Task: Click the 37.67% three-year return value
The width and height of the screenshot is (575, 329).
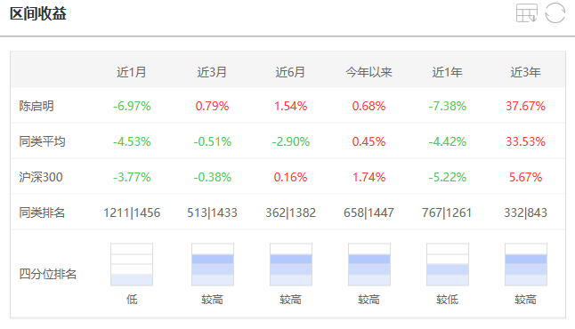Action: (525, 106)
